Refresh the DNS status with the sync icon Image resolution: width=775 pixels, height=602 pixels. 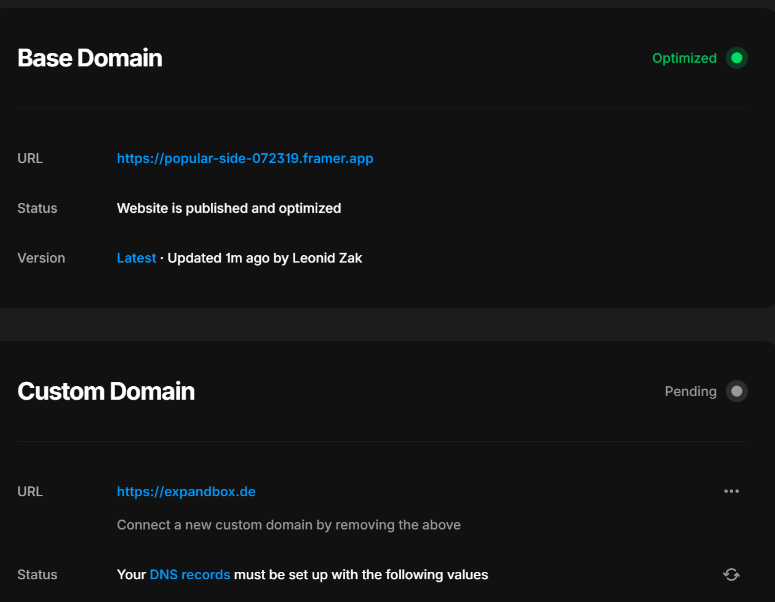(x=731, y=574)
